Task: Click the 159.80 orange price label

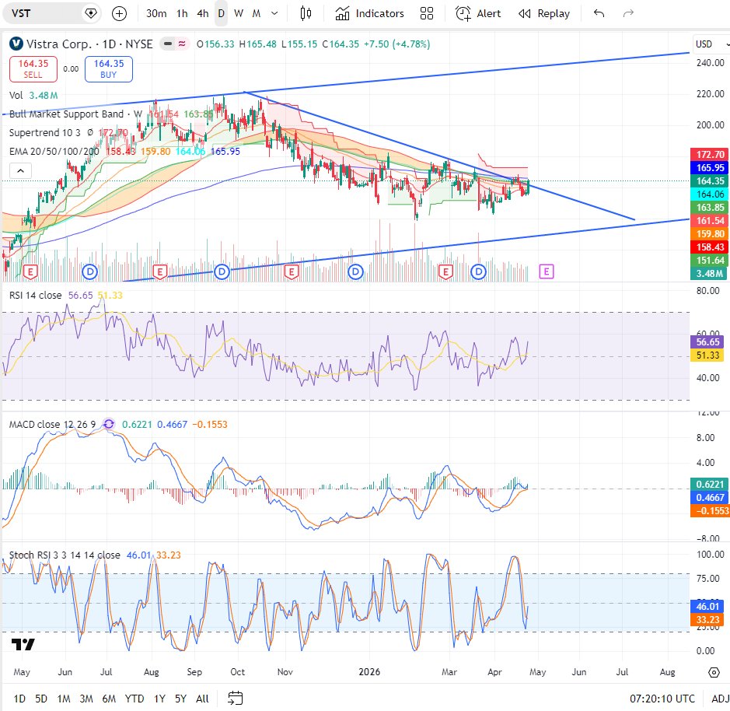Action: [x=710, y=234]
